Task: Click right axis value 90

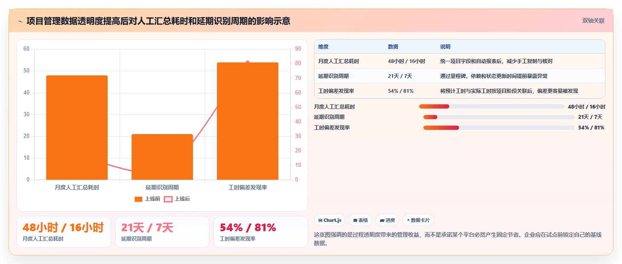Action: point(298,49)
